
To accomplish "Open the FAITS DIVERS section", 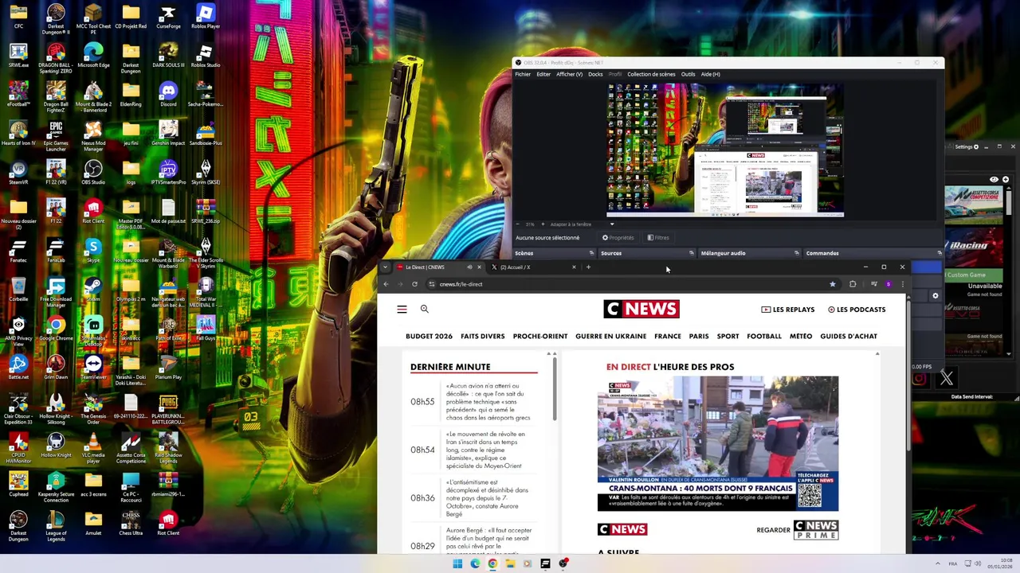I will [x=483, y=337].
